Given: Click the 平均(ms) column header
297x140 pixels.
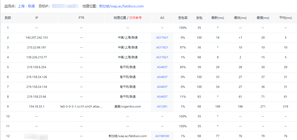Looking at the screenshot, I should pyautogui.click(x=286, y=18).
